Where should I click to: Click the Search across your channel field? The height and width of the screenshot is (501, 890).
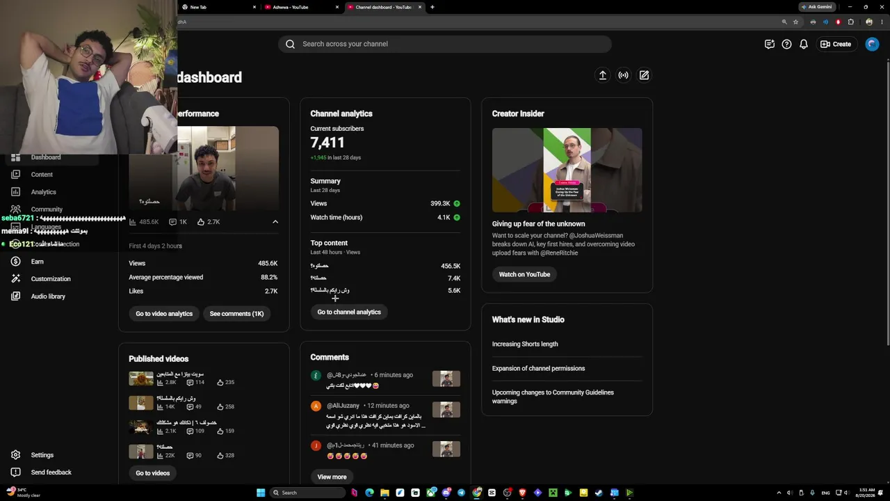445,44
